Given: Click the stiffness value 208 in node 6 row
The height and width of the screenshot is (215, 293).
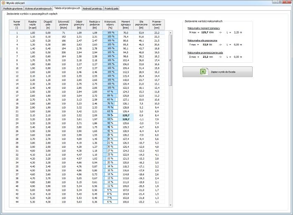Looking at the screenshot, I should click(x=64, y=52).
